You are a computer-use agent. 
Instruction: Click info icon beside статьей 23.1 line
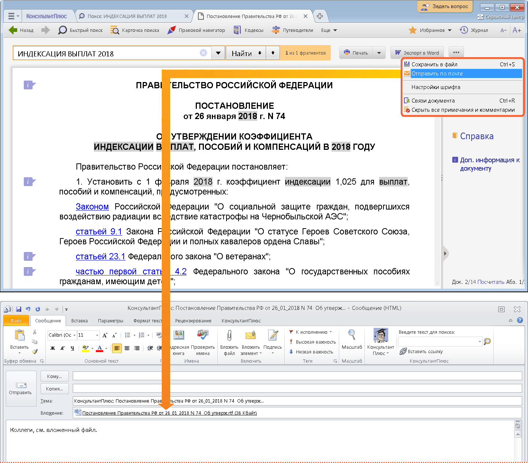click(x=29, y=256)
